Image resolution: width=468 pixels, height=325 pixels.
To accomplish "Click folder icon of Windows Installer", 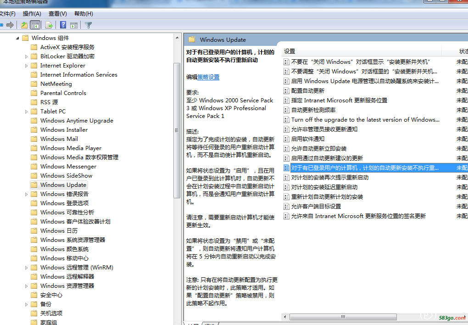I will (34, 129).
